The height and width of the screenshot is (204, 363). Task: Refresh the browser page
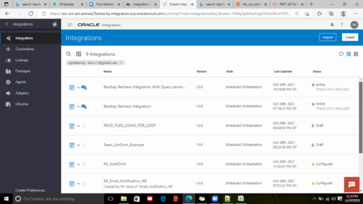click(x=31, y=14)
